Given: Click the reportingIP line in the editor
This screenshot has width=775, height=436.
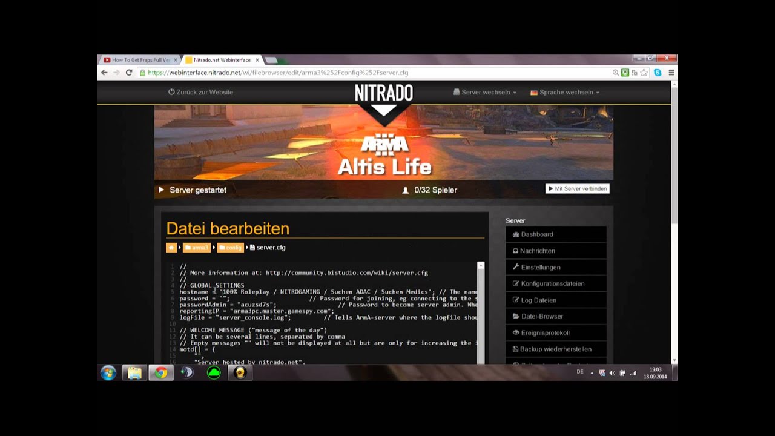Looking at the screenshot, I should 257,311.
